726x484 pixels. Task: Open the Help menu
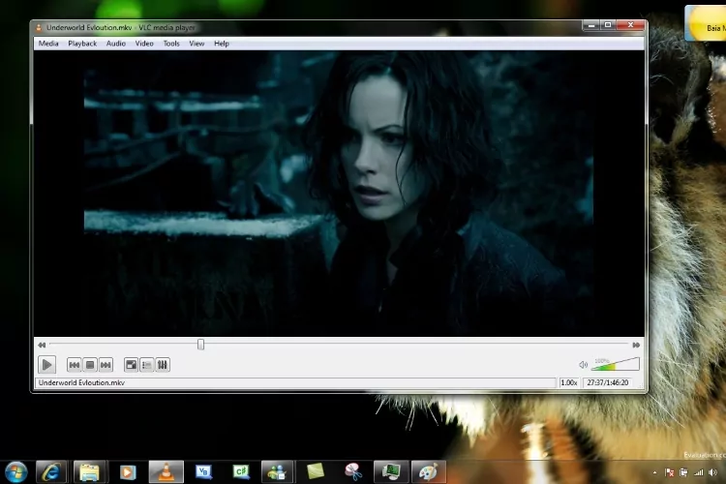(222, 44)
